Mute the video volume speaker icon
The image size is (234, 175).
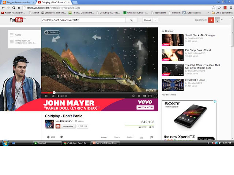(54, 96)
